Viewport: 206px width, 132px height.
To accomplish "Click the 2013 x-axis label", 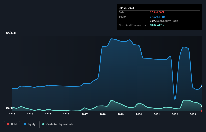I will click(12, 114).
